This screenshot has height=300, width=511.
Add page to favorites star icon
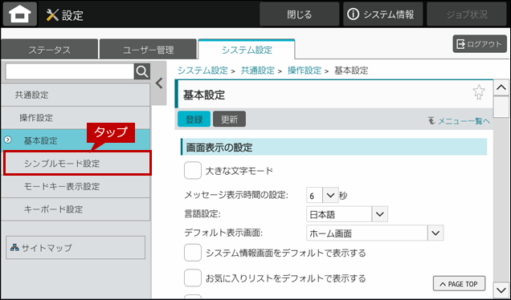pos(478,92)
